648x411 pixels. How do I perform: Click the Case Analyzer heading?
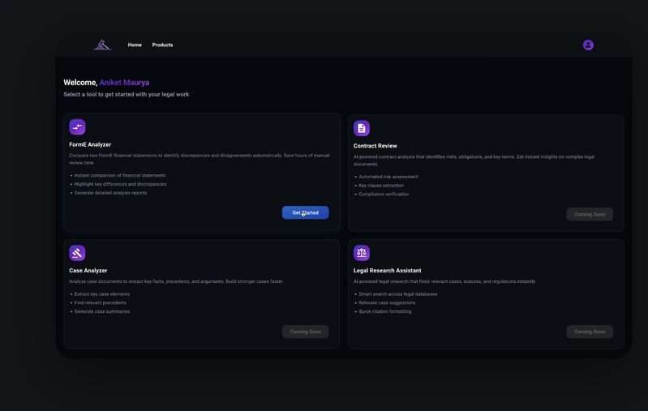pos(88,271)
